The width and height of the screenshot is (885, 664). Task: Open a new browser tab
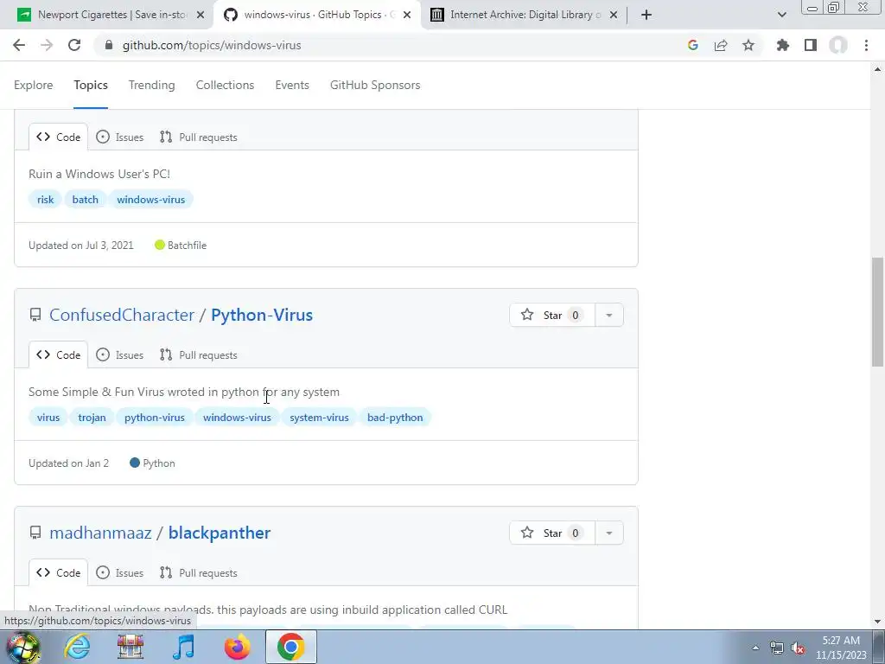pos(646,15)
